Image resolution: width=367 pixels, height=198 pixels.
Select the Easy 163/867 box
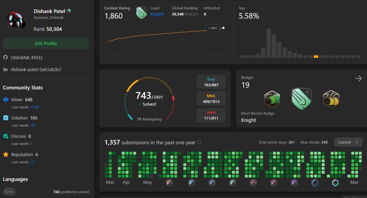pyautogui.click(x=211, y=82)
